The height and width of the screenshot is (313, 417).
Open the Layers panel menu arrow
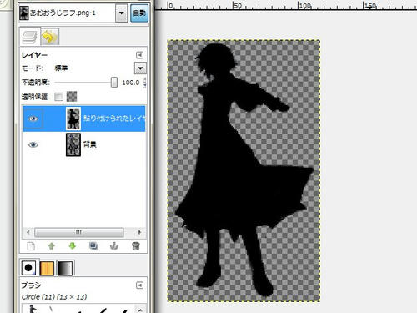(x=139, y=55)
